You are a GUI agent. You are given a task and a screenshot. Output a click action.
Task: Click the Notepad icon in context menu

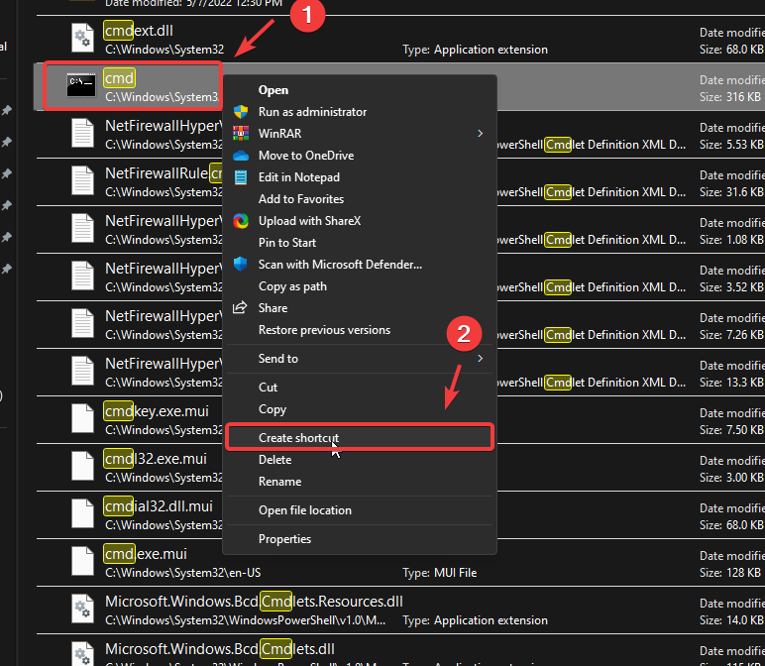(x=241, y=177)
